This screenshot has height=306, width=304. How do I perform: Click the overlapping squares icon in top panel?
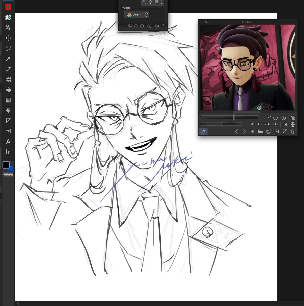[157, 2]
